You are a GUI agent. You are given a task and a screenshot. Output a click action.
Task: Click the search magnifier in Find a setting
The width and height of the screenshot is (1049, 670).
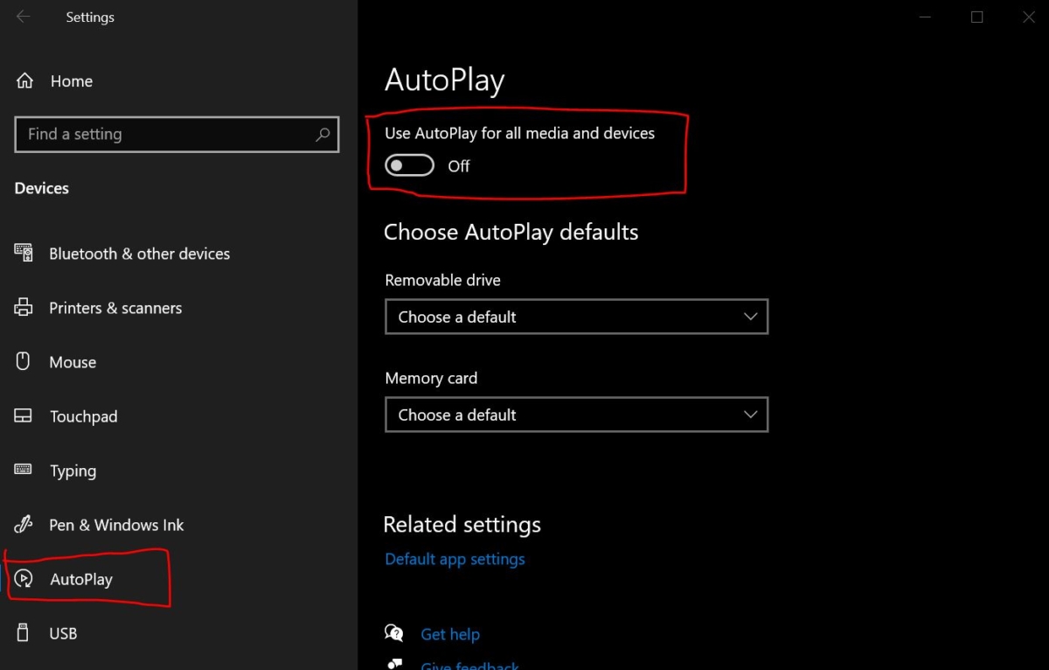[x=323, y=134]
